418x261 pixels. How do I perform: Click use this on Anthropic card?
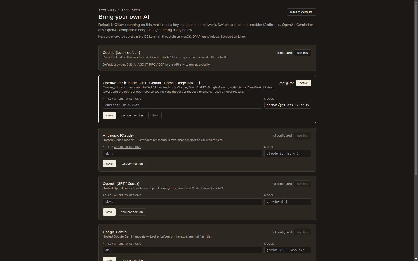302,135
